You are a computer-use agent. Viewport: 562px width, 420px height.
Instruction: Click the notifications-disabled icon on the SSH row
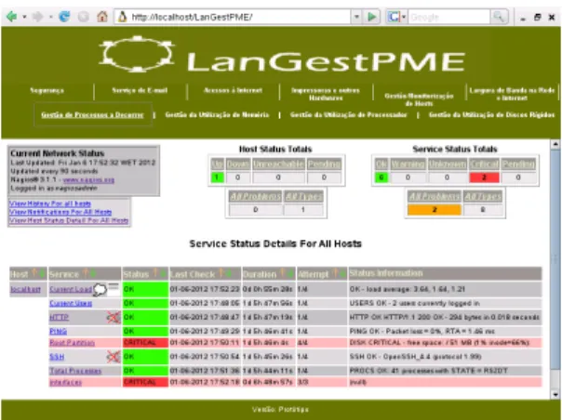tap(114, 357)
